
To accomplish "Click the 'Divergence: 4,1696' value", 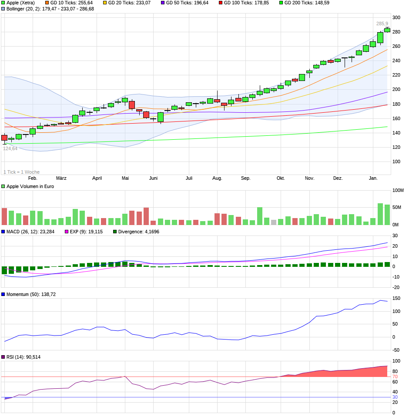I will pyautogui.click(x=138, y=232).
